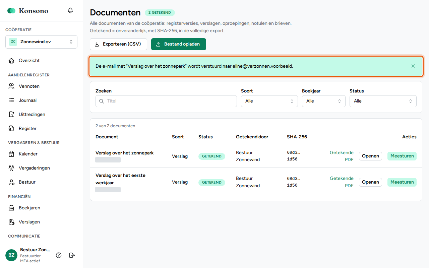Expand the Zonnewind cv cooperative selector
This screenshot has height=268, width=429.
pos(41,42)
